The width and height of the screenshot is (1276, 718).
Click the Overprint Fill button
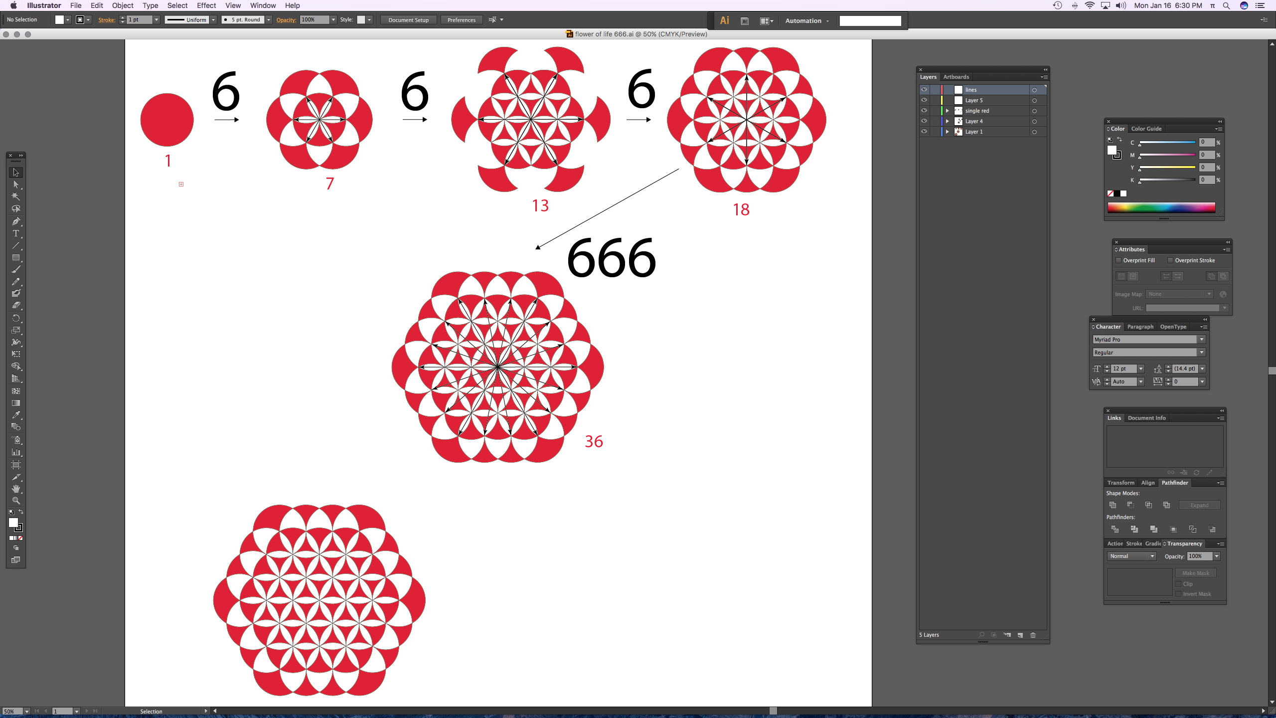coord(1118,260)
